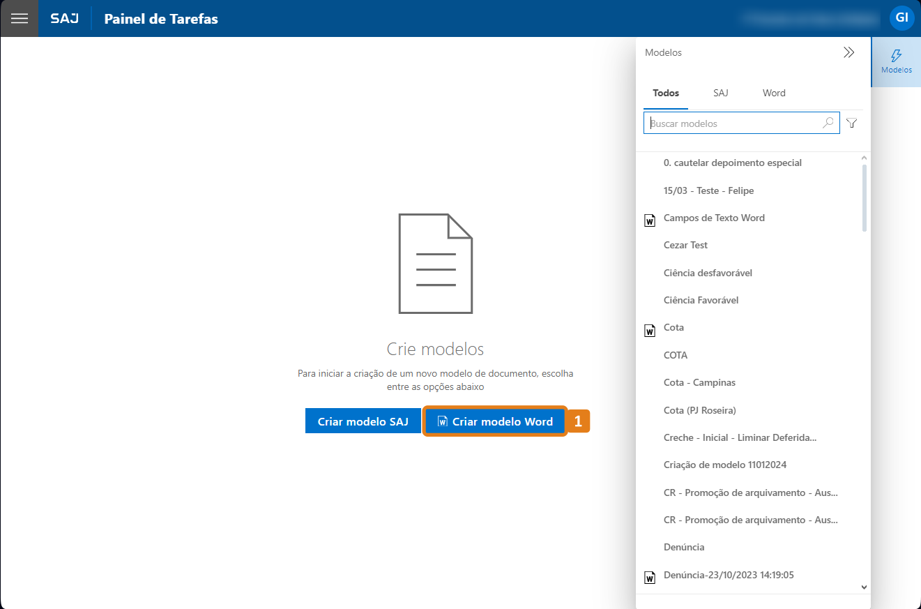Viewport: 921px width, 609px height.
Task: Switch to the SAJ tab
Action: pos(720,93)
